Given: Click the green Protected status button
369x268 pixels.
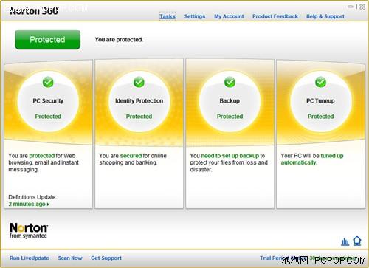Looking at the screenshot, I should pos(47,39).
